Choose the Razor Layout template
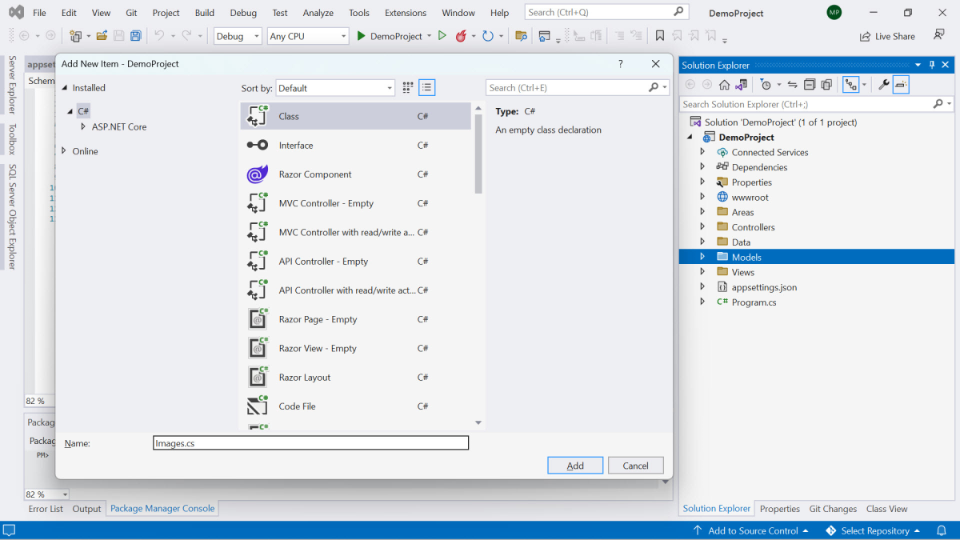The height and width of the screenshot is (540, 960). pyautogui.click(x=356, y=378)
